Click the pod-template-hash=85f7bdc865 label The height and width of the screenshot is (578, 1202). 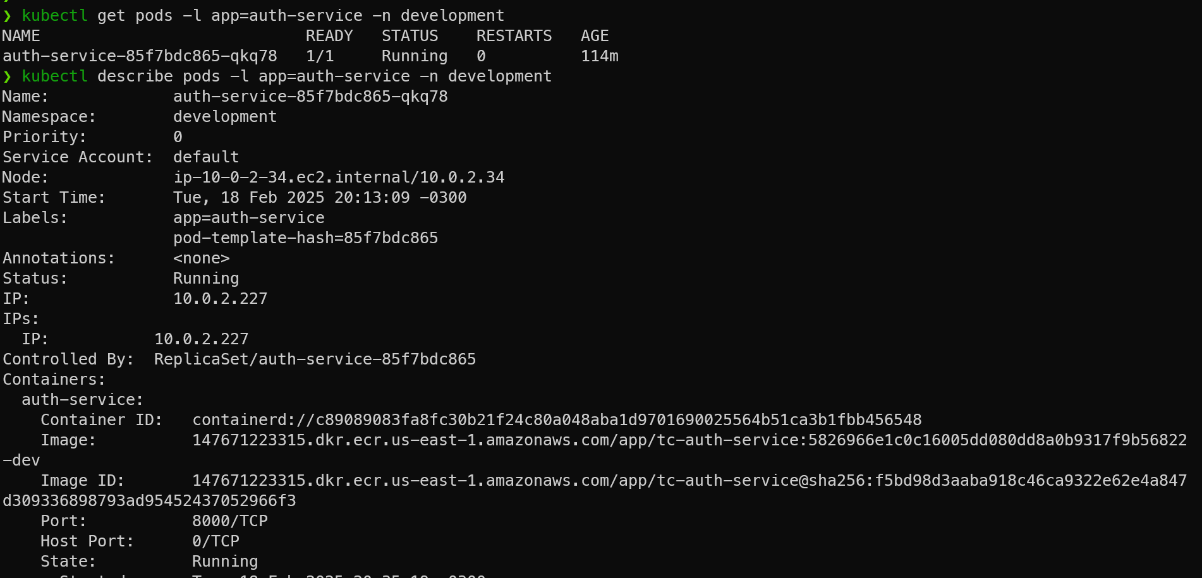306,238
